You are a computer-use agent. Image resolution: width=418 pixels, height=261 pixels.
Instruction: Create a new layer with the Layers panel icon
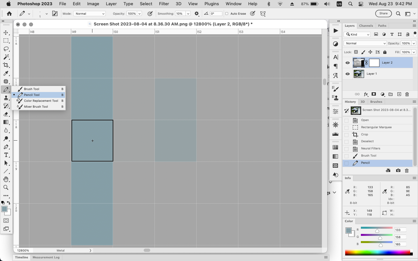[x=399, y=94]
